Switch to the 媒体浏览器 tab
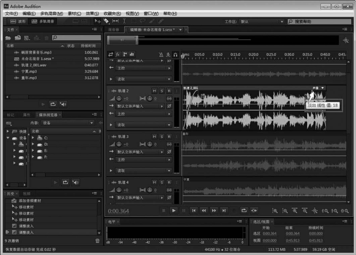The width and height of the screenshot is (356, 255). coord(48,115)
